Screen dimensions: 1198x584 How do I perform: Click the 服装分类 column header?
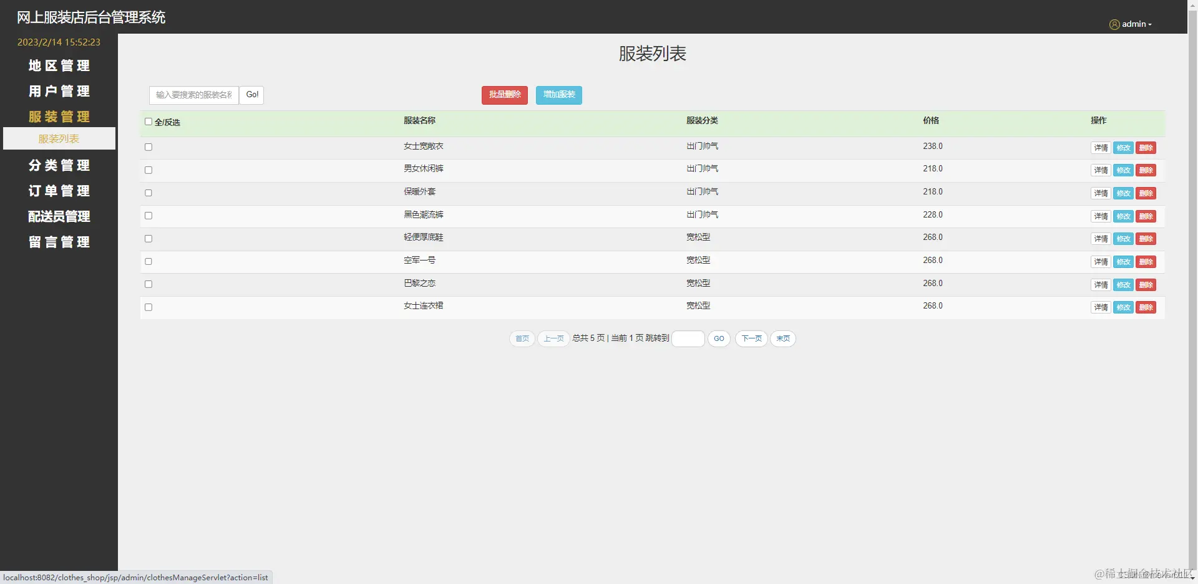coord(702,120)
